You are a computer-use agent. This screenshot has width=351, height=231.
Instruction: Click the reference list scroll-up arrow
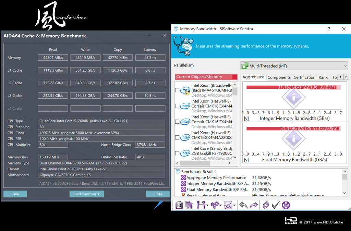point(235,85)
